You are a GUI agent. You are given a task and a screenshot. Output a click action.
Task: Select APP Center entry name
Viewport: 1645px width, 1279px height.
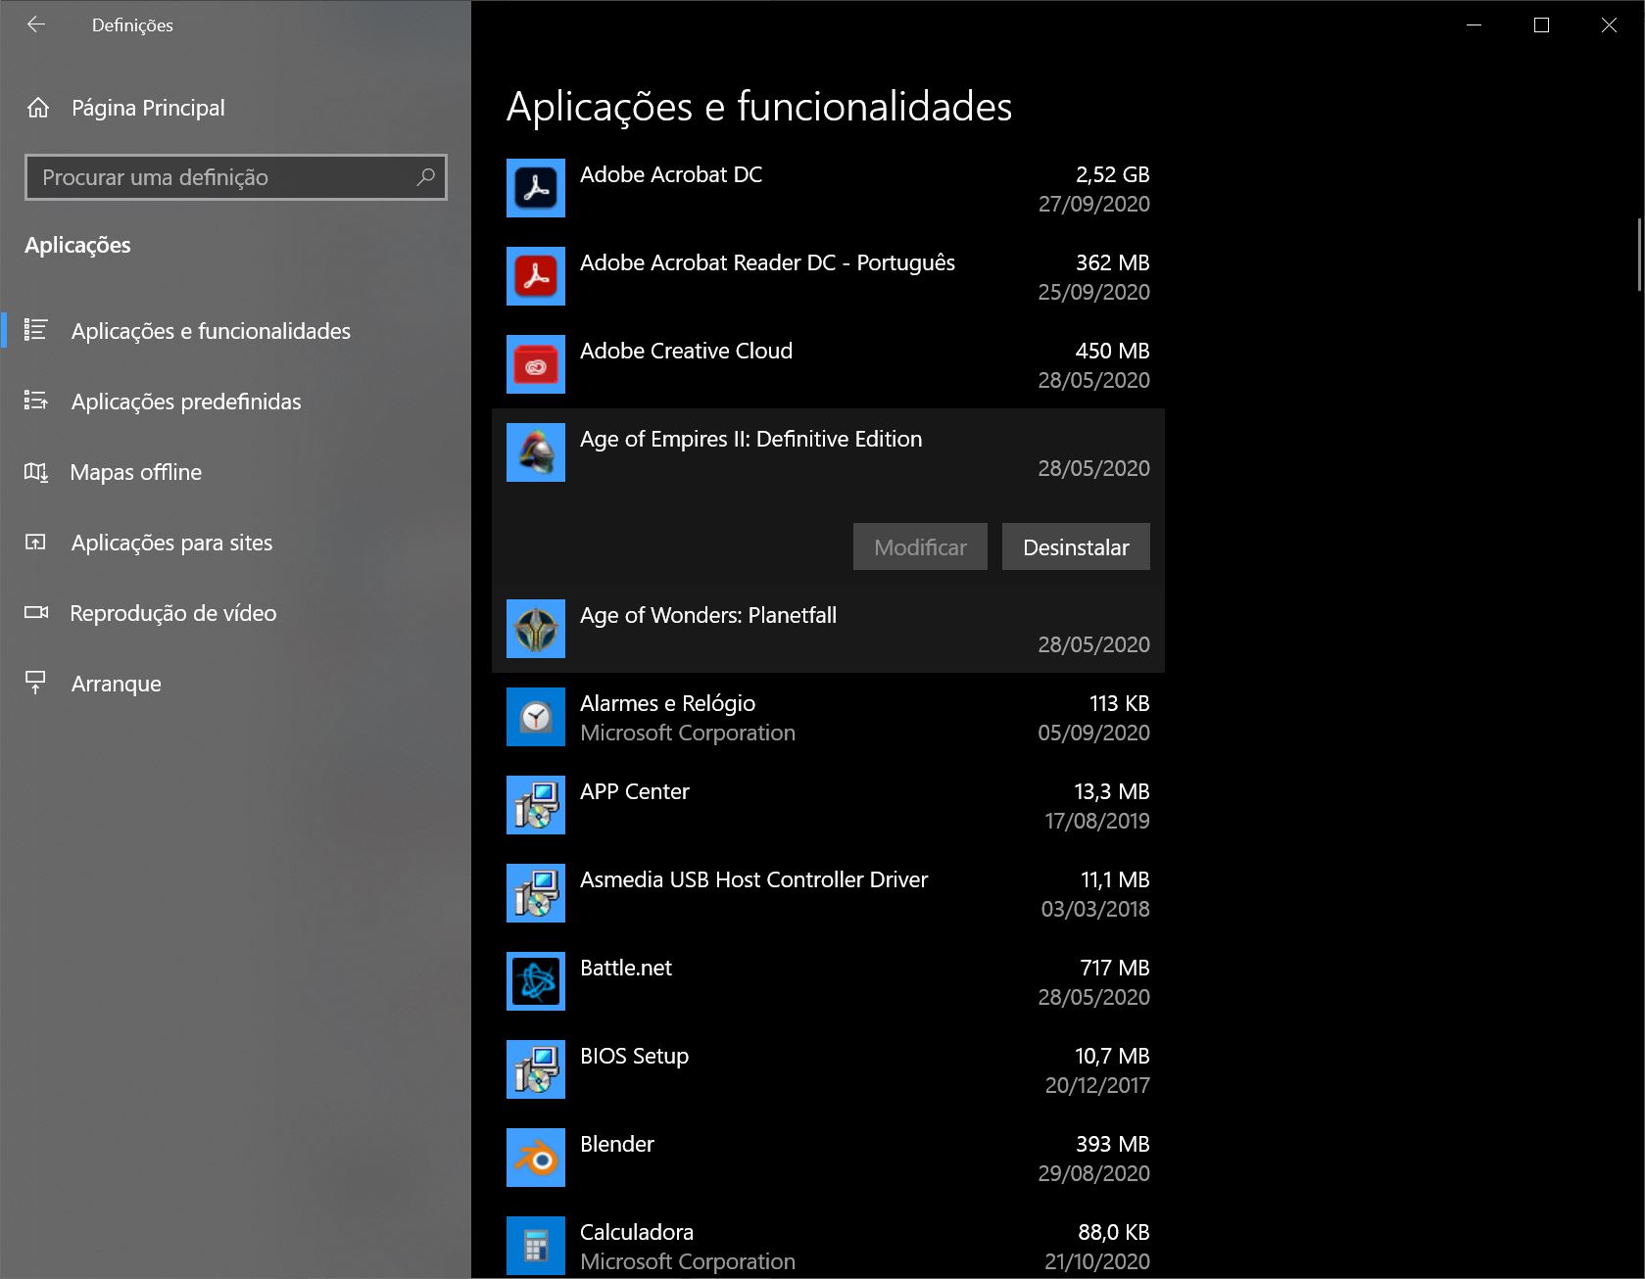[x=635, y=791]
